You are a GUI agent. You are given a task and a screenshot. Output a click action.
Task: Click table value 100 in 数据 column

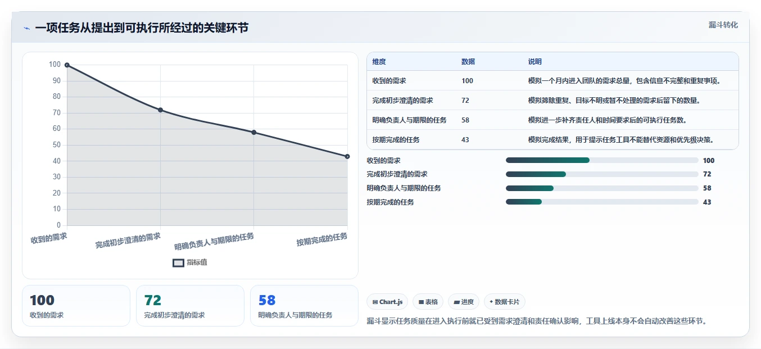coord(467,81)
